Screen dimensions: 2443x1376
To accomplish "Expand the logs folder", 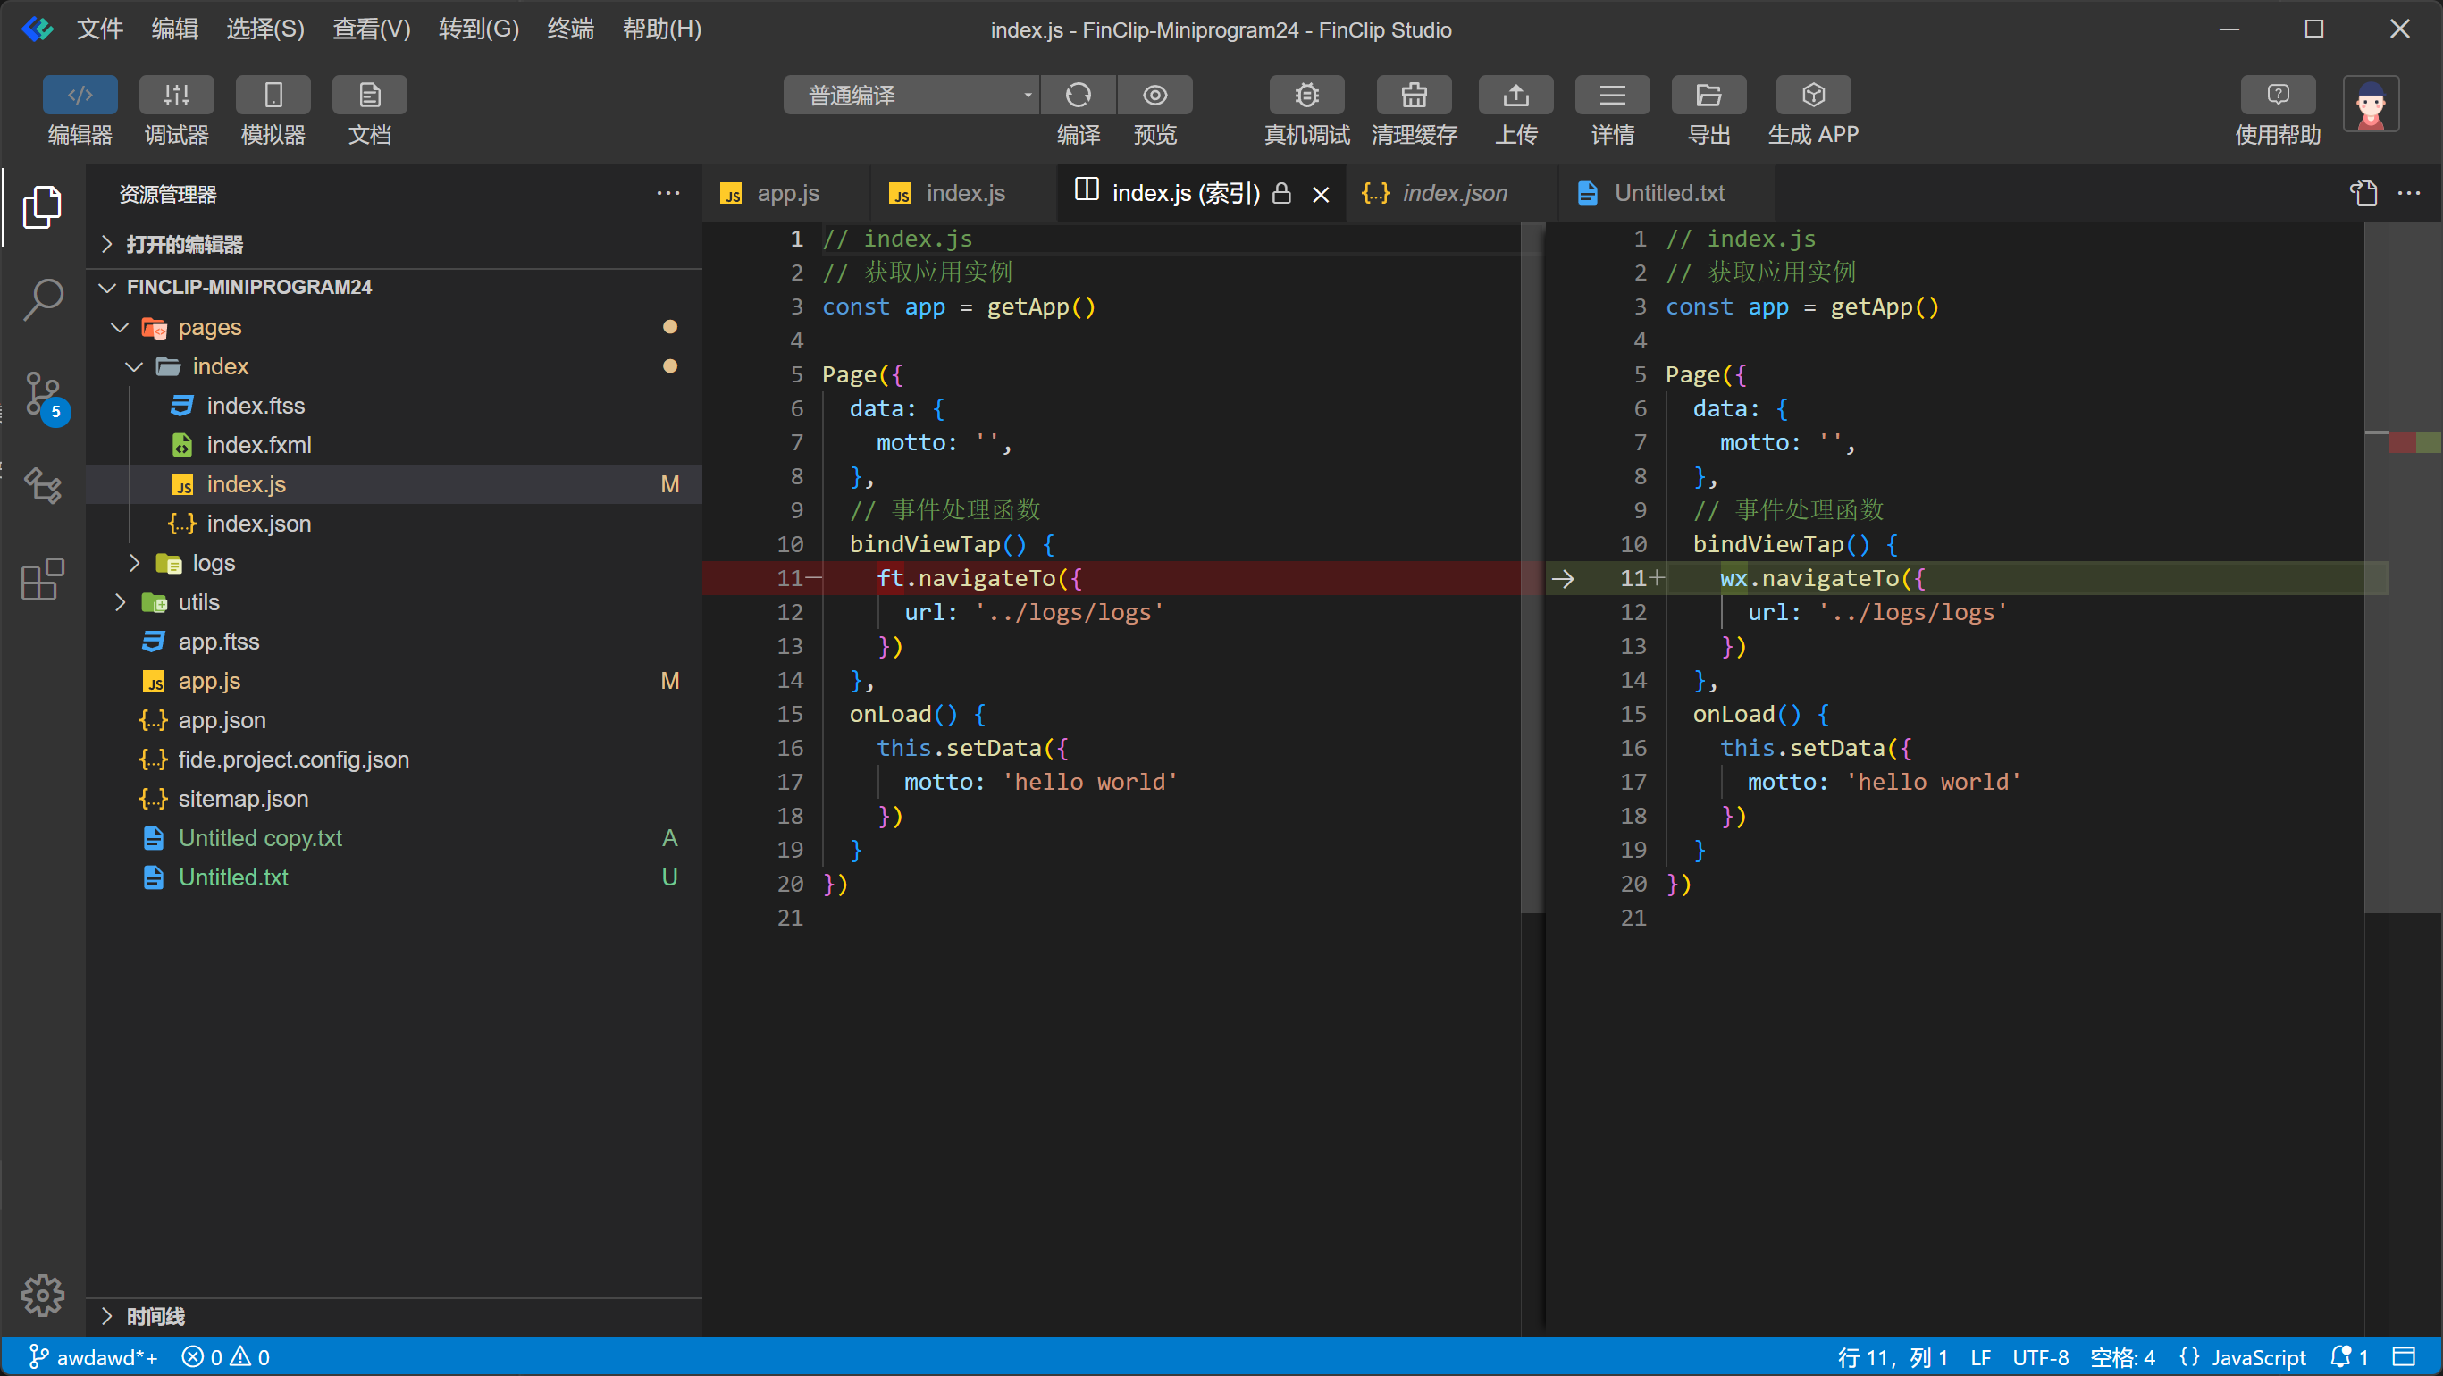I will pos(214,563).
